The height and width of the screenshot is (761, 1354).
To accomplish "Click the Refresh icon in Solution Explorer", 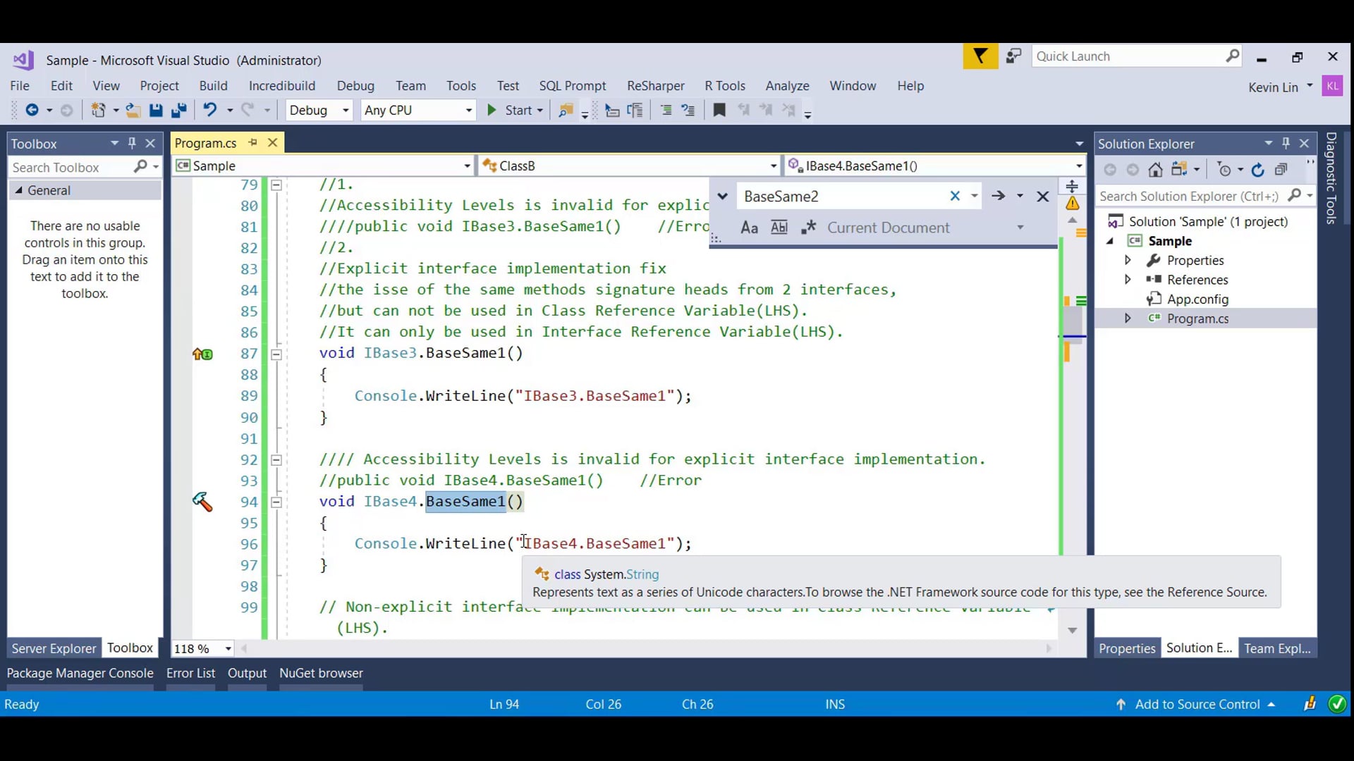I will (1258, 170).
